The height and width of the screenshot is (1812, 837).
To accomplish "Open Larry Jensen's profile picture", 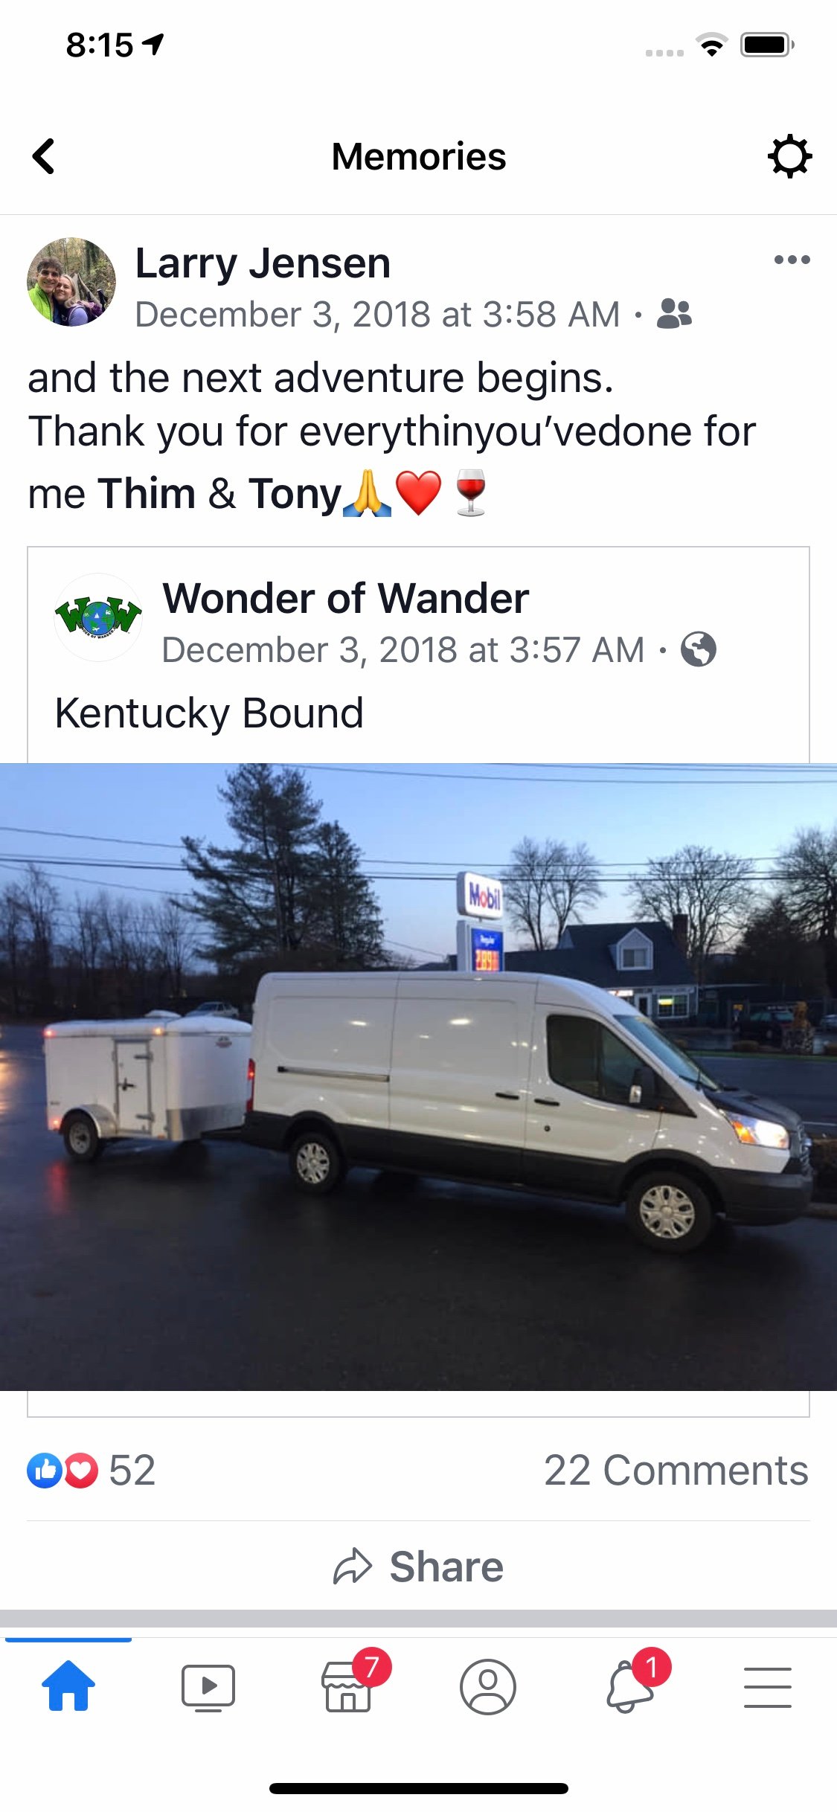I will tap(71, 282).
